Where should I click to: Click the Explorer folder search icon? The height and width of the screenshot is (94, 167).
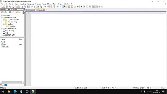(x=19, y=12)
